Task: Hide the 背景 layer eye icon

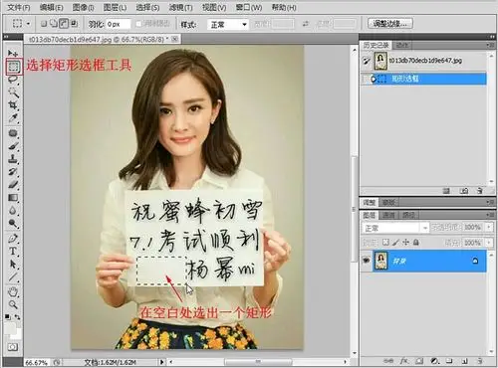Action: point(367,261)
